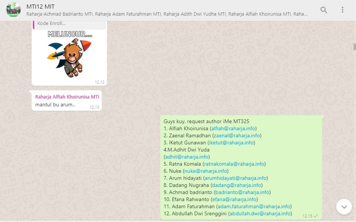This screenshot has height=222, width=356.
Task: Click the MTI12 MIT group avatar
Action: pyautogui.click(x=13, y=10)
